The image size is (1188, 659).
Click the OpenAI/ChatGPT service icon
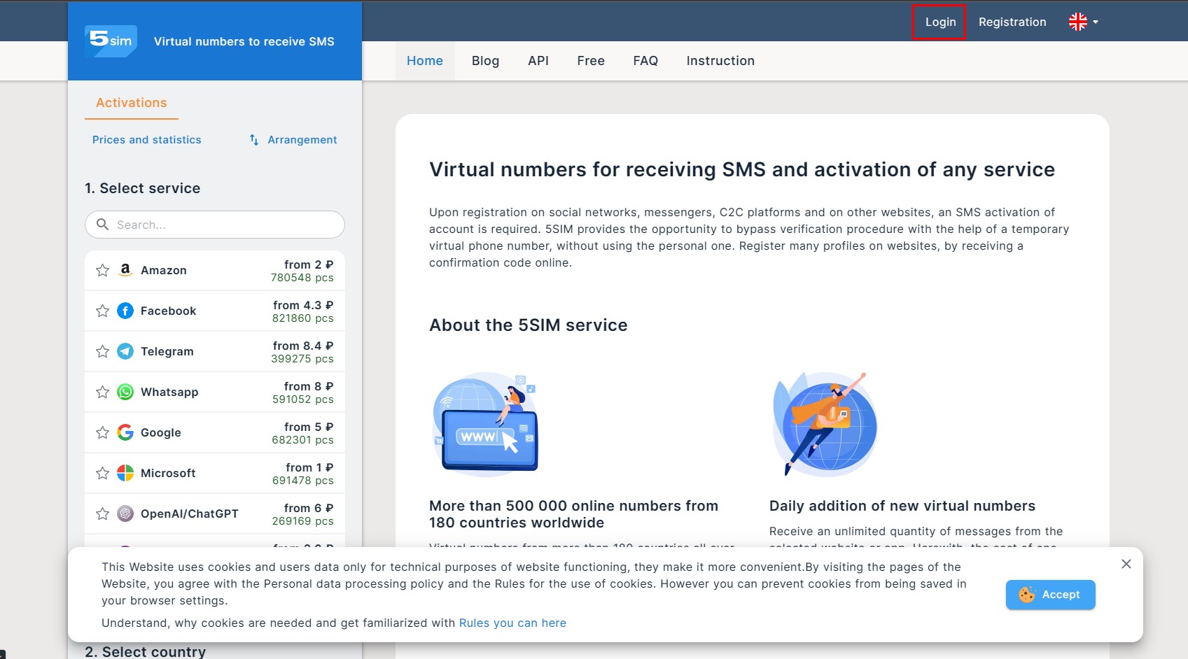click(x=125, y=513)
